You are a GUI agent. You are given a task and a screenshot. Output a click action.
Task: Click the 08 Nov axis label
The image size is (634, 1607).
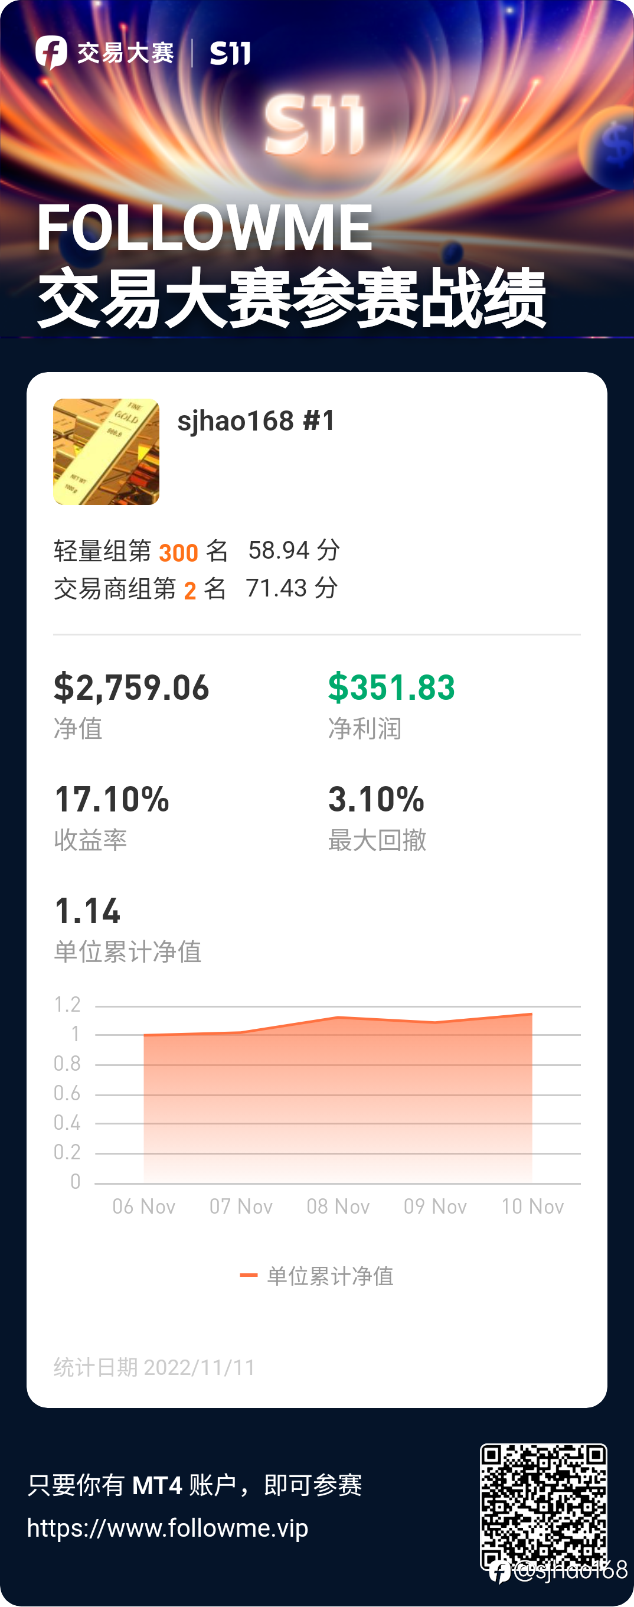click(338, 1206)
